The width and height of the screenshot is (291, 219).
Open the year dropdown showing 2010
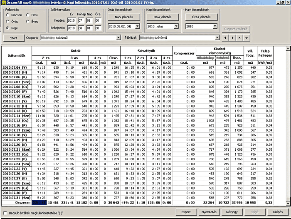(x=215, y=26)
